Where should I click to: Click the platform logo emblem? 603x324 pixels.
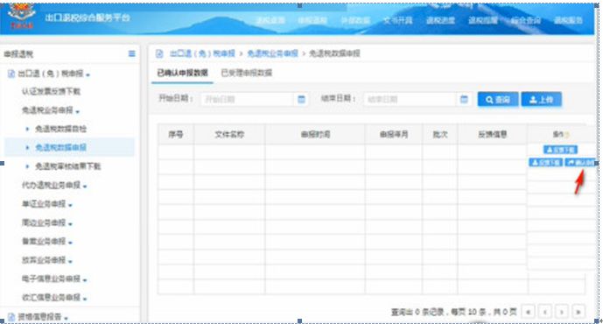(22, 16)
